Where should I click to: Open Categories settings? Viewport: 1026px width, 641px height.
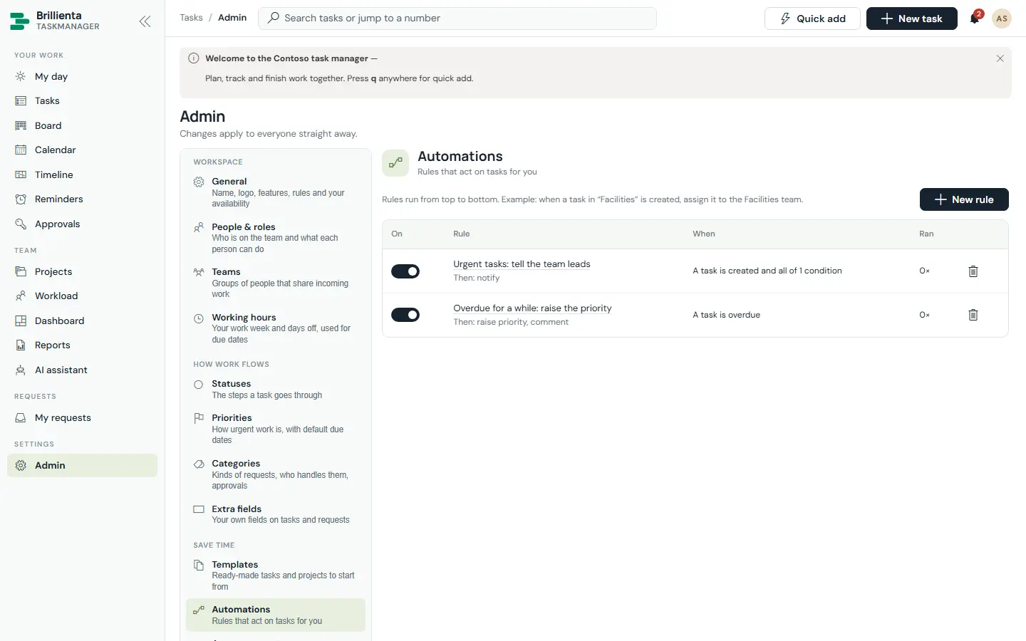[276, 474]
